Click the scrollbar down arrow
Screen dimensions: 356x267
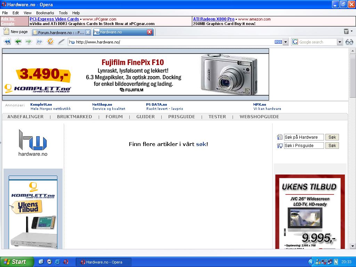click(x=352, y=246)
